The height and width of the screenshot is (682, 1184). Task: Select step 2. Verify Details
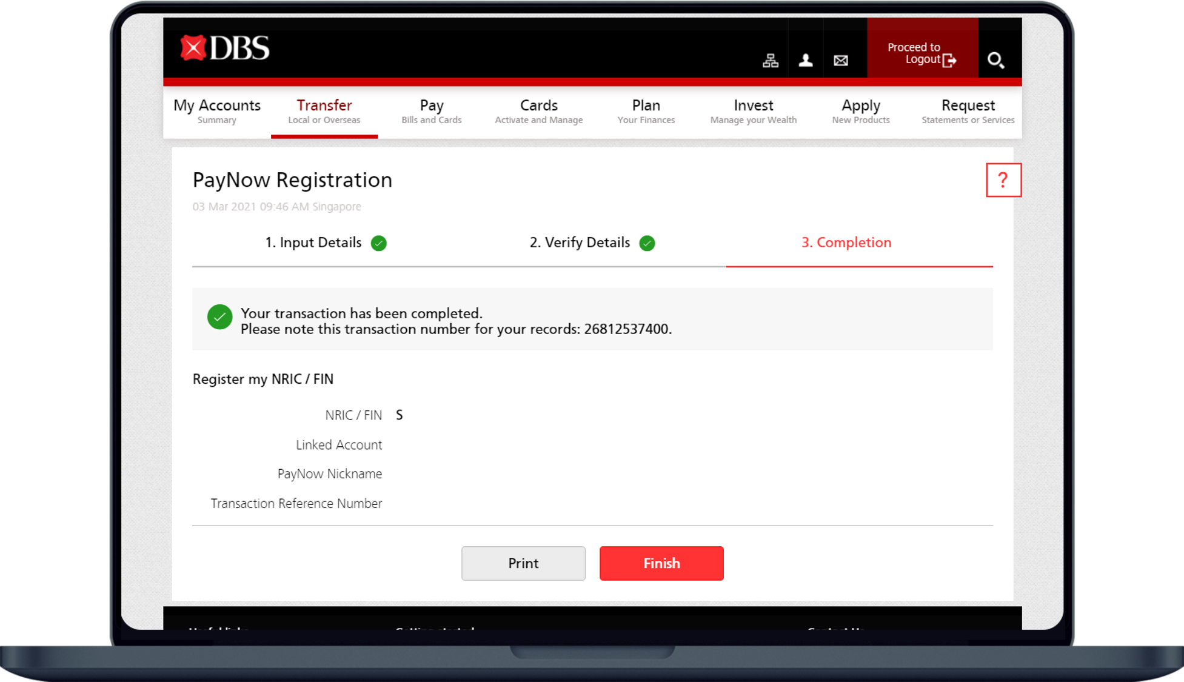[x=580, y=242]
